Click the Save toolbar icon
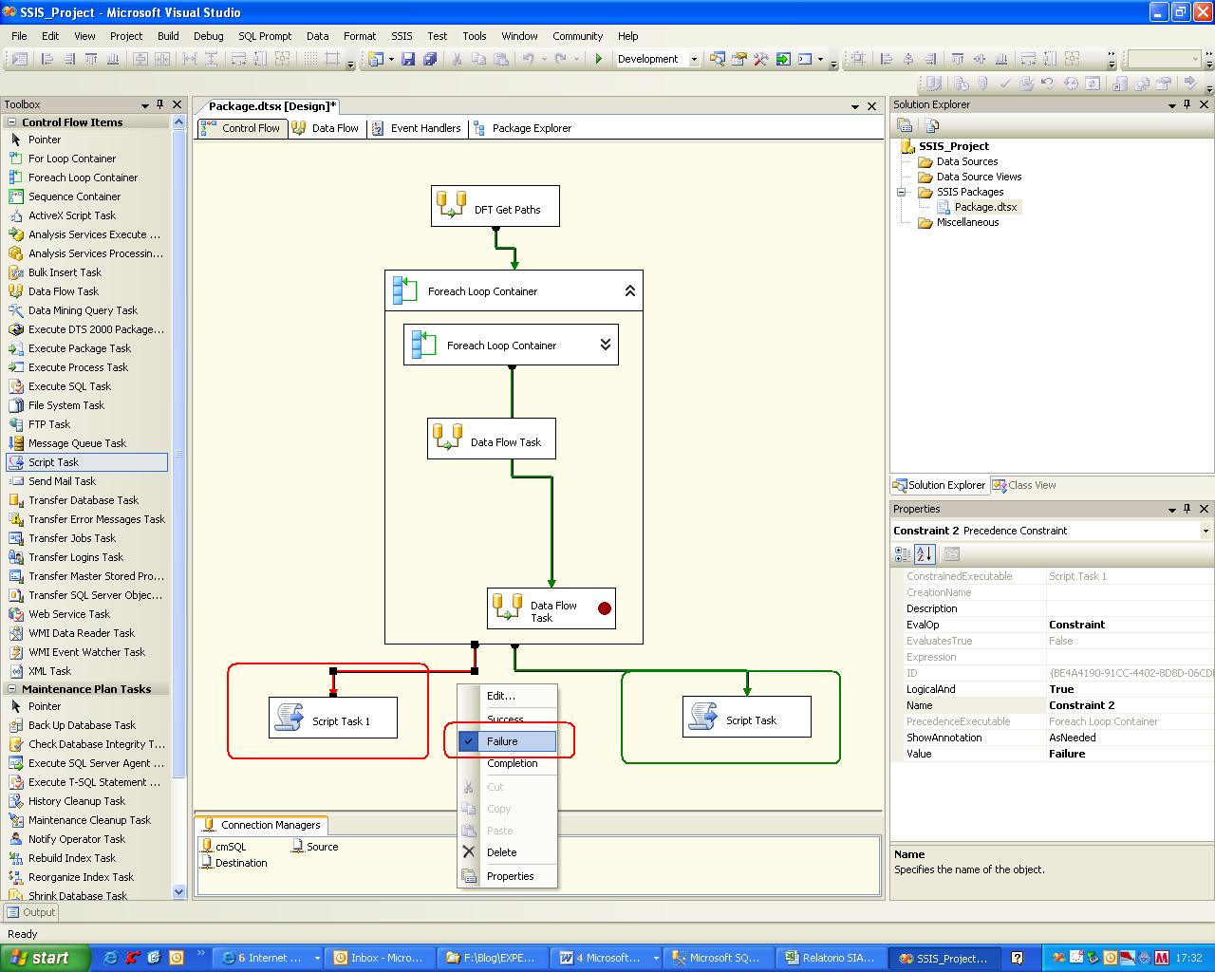 (x=408, y=59)
